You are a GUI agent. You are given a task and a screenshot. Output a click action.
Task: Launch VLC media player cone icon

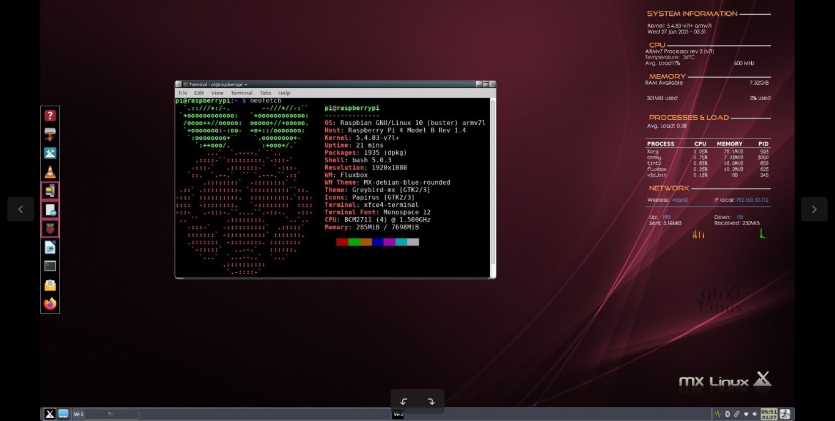coord(50,172)
